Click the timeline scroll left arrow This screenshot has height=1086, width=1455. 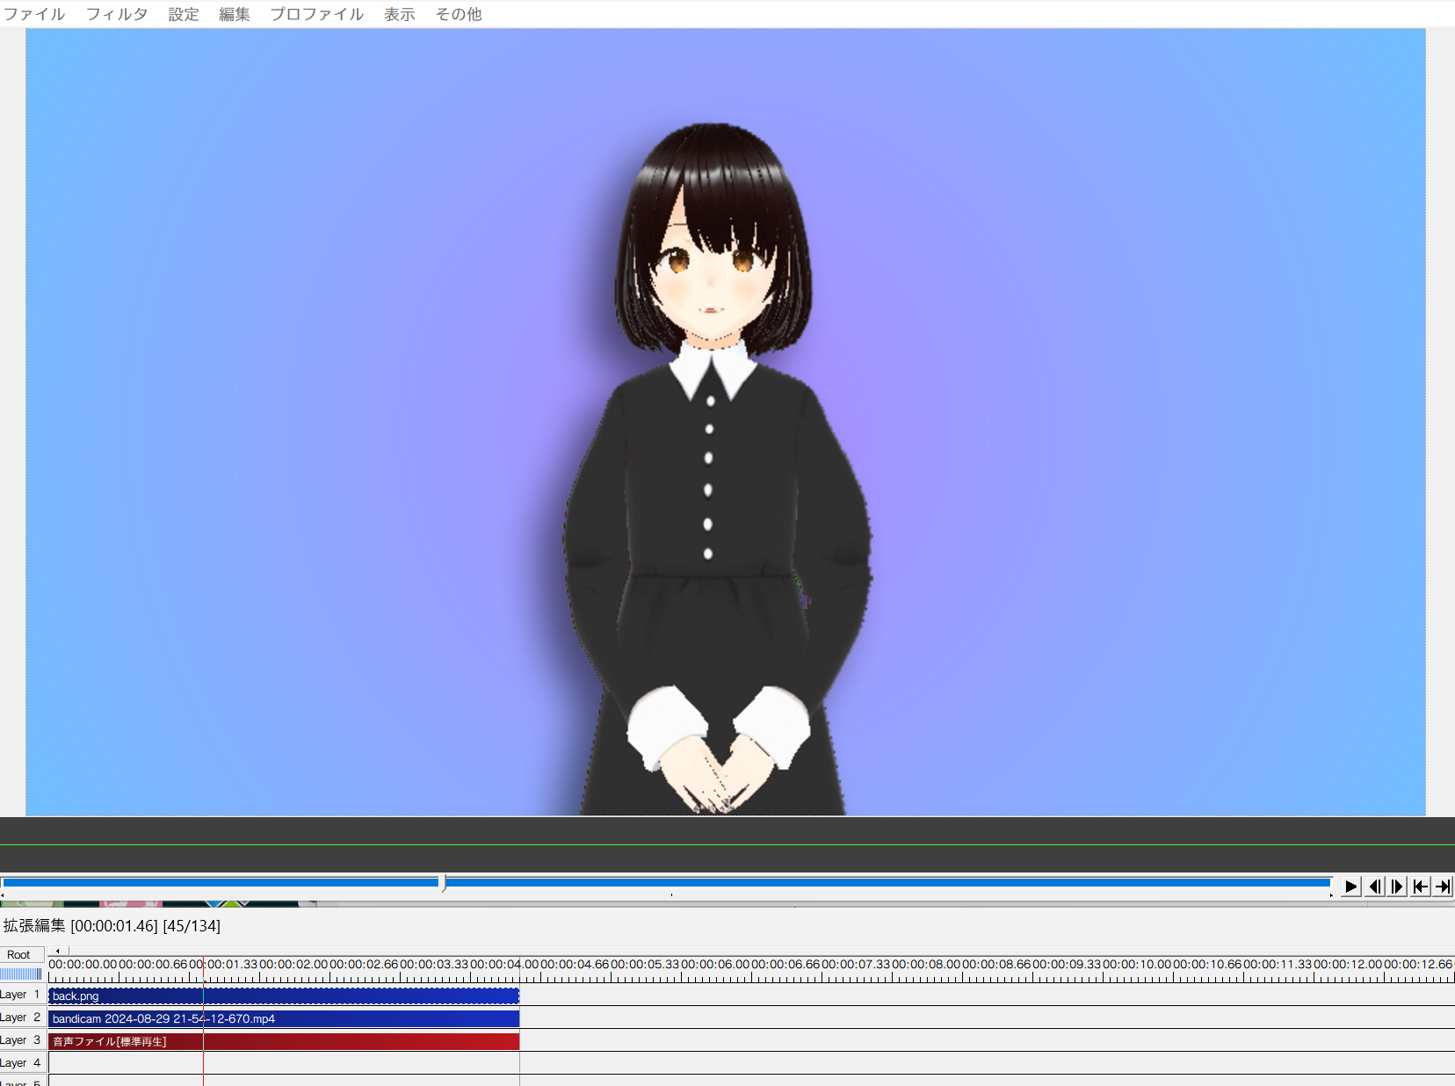point(58,951)
